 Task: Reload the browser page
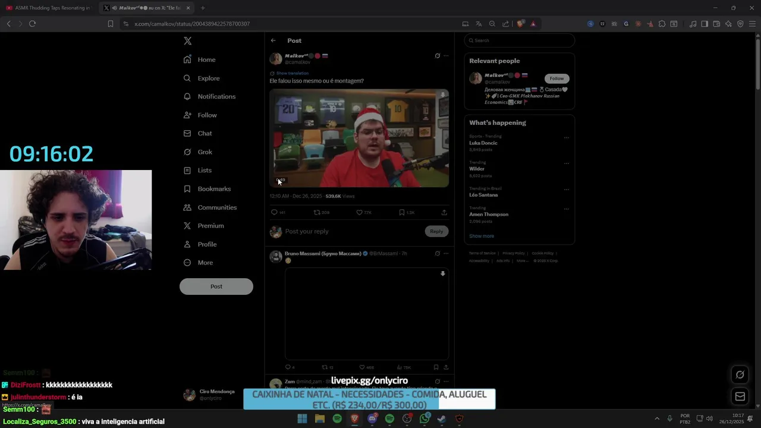pyautogui.click(x=32, y=24)
